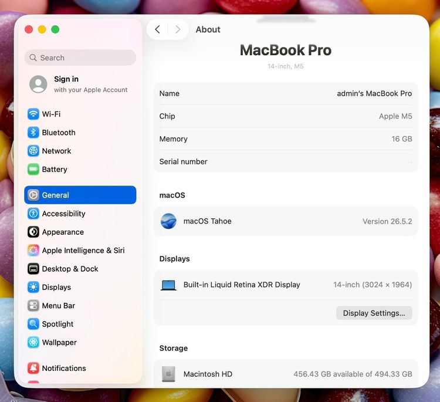
Task: Click the General gear icon
Action: click(x=33, y=195)
